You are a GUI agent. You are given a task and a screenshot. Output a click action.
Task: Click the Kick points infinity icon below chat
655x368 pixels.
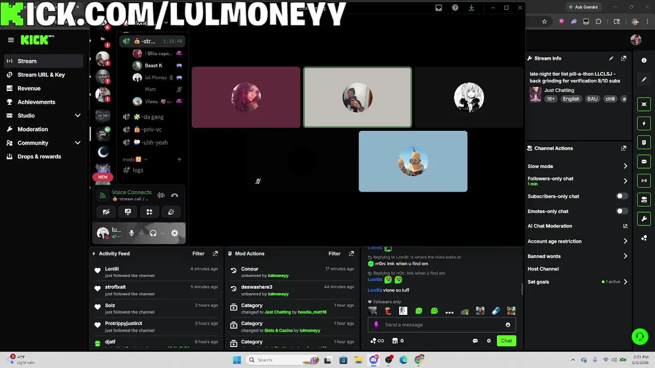tap(377, 341)
